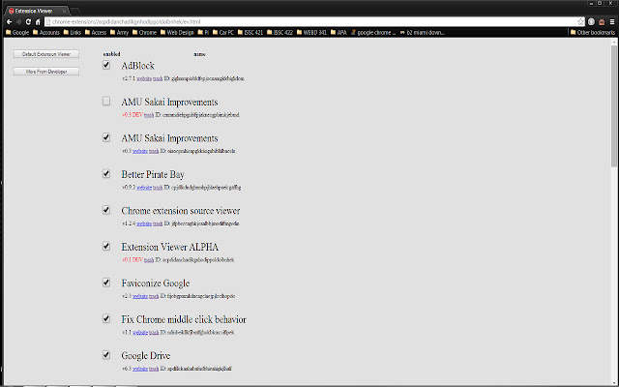Click the orange extension icon in the toolbar
The image size is (619, 387).
pyautogui.click(x=602, y=21)
